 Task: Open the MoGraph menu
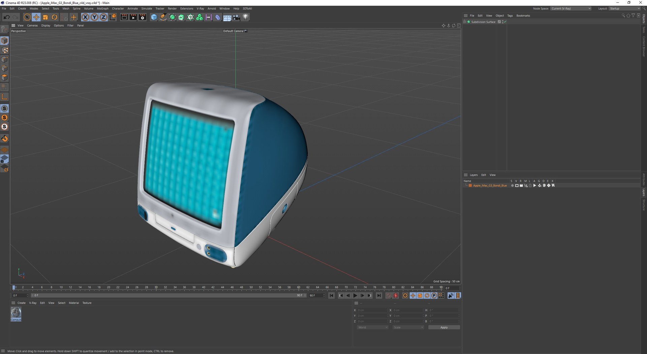[103, 8]
